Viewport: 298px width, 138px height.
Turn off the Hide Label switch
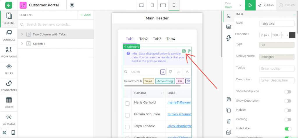288,129
